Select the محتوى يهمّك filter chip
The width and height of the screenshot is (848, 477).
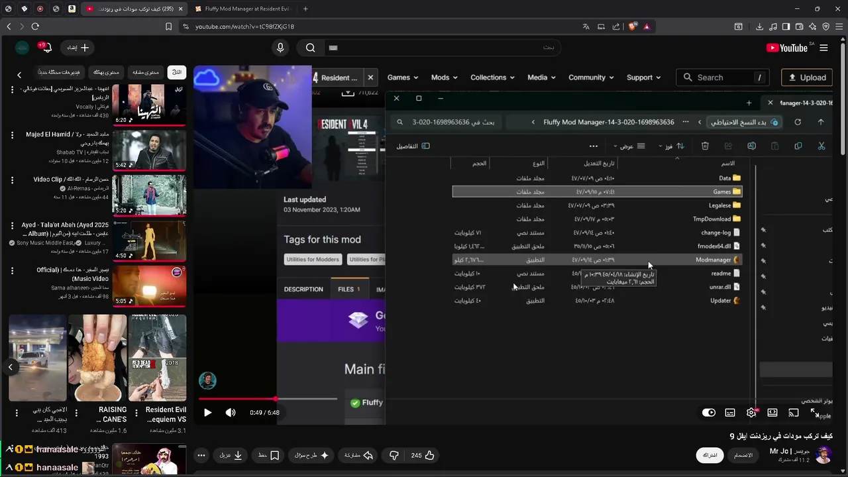coord(106,72)
